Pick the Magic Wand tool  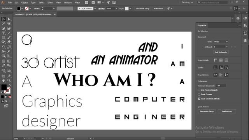[4, 24]
